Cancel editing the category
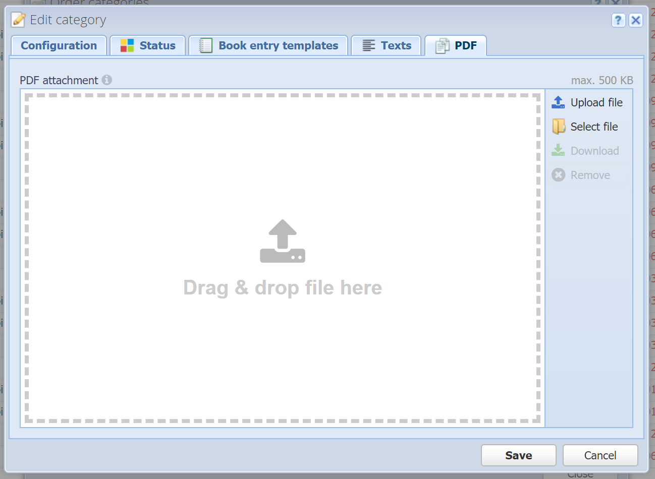The image size is (655, 479). click(601, 455)
